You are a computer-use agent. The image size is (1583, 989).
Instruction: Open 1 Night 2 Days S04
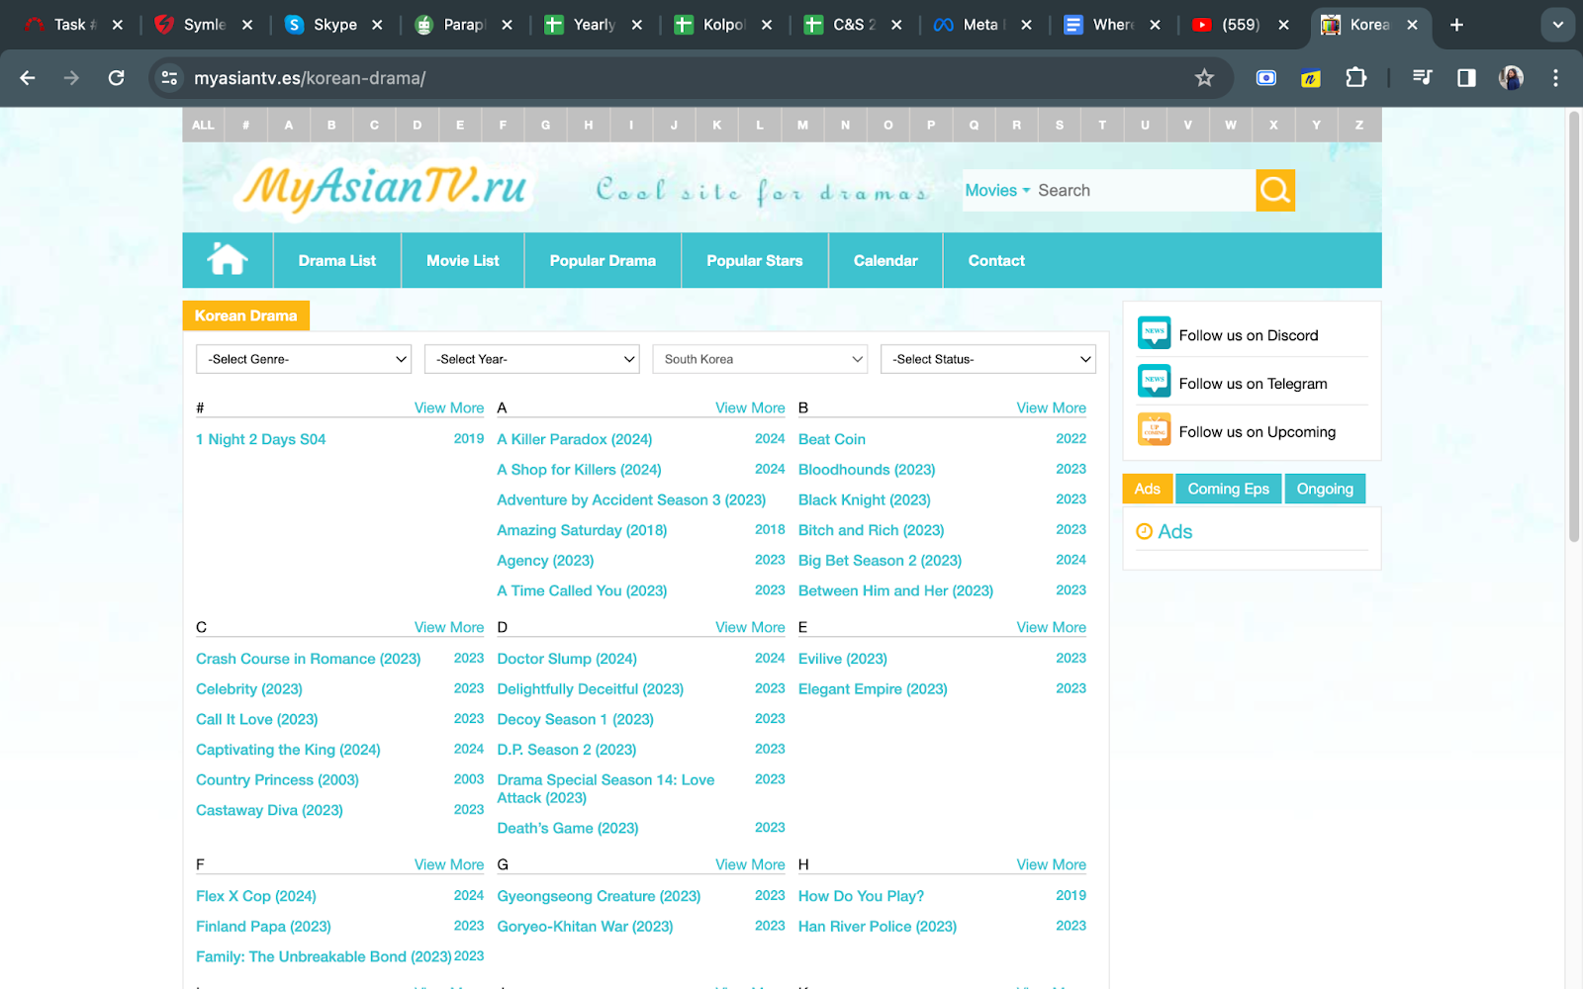pyautogui.click(x=261, y=439)
